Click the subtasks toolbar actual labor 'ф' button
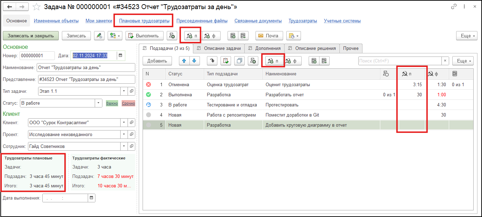Image resolution: width=482 pixels, height=217 pixels. coord(292,61)
